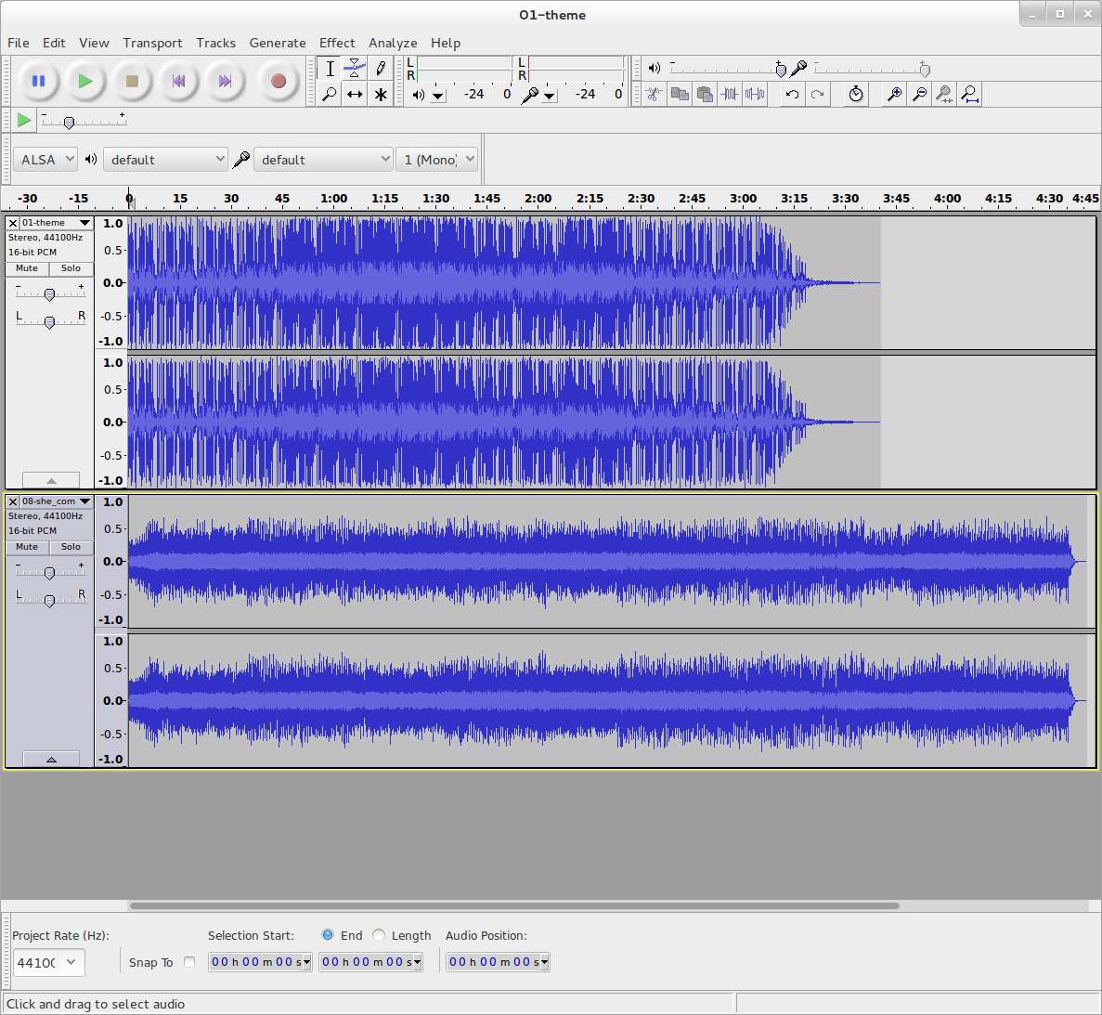Open the Effect menu

coord(337,43)
